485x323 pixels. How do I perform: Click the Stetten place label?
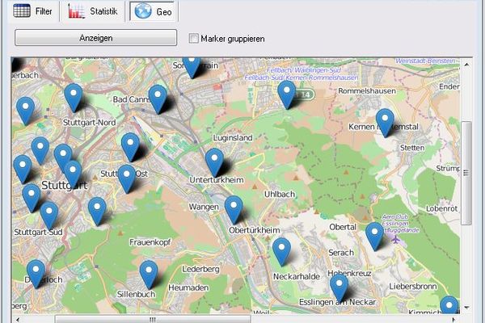pos(412,148)
